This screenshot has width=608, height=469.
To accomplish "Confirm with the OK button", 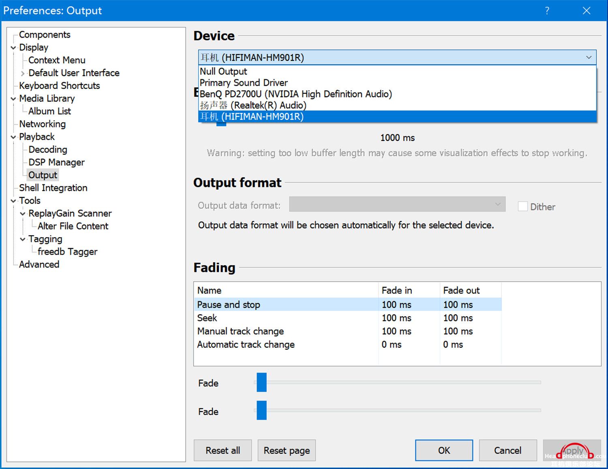I will pyautogui.click(x=444, y=450).
